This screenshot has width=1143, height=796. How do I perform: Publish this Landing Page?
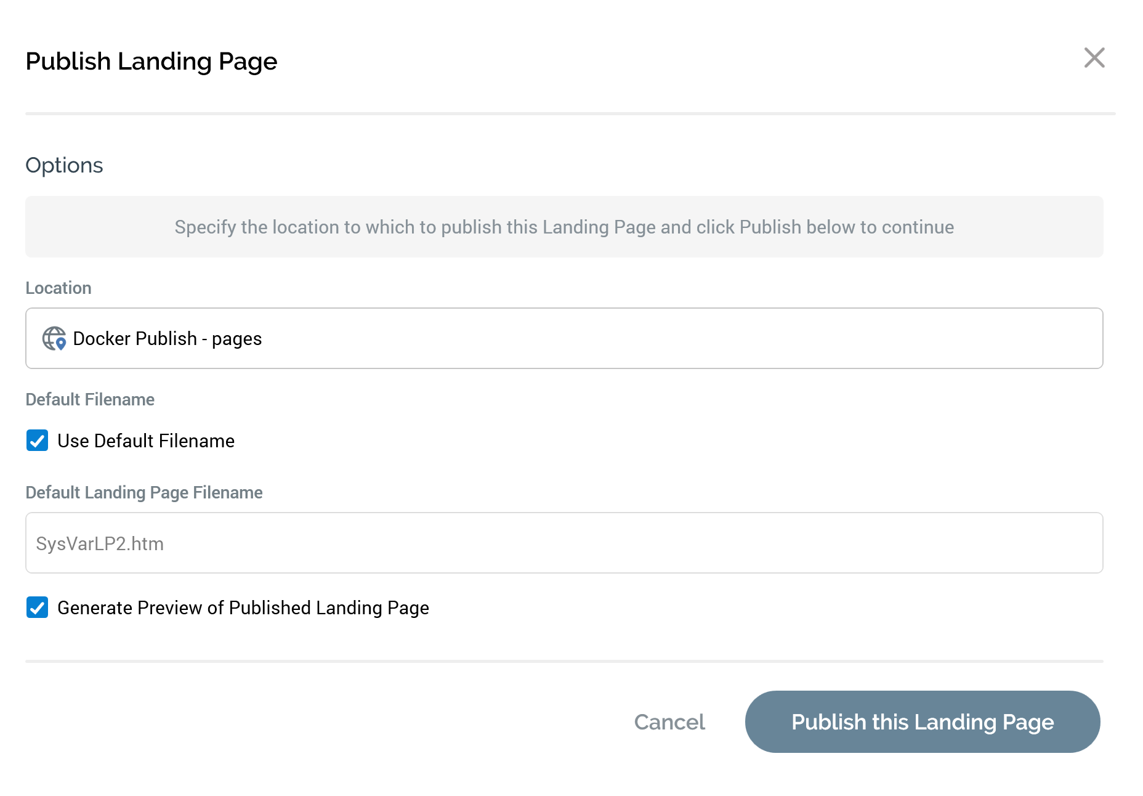pyautogui.click(x=922, y=721)
